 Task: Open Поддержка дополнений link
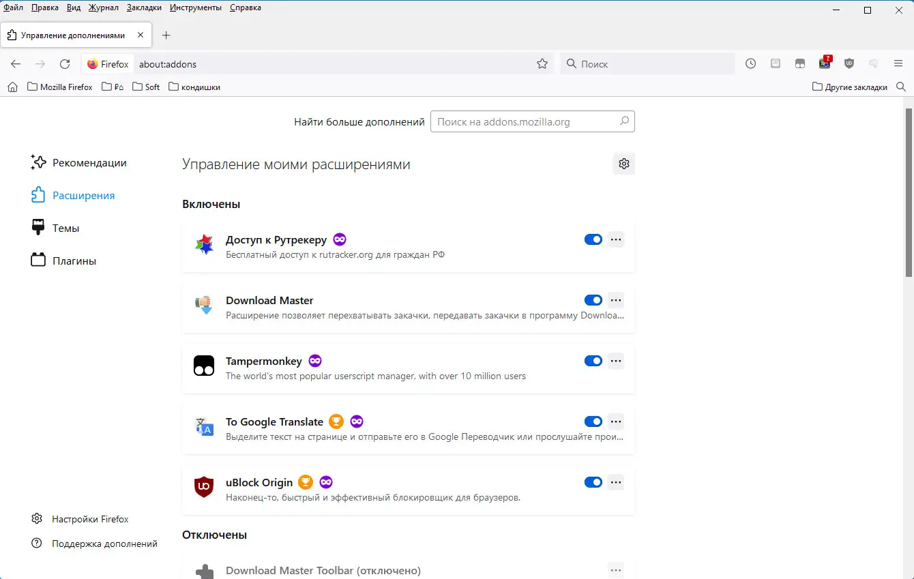point(104,544)
